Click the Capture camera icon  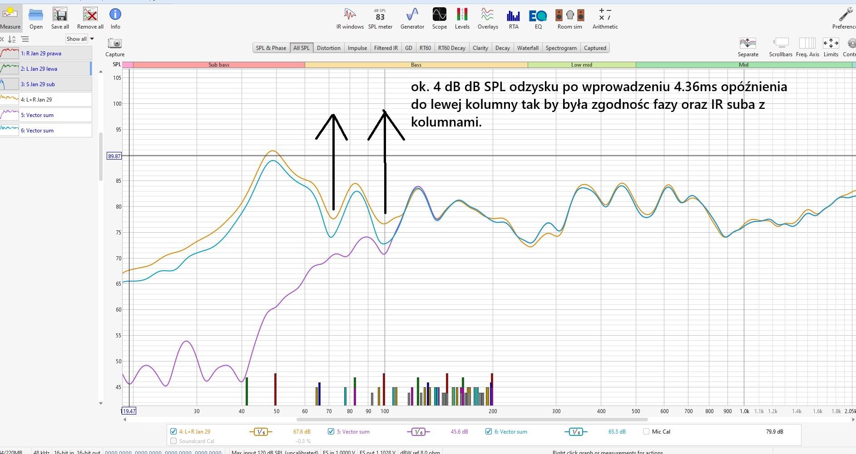pos(115,44)
